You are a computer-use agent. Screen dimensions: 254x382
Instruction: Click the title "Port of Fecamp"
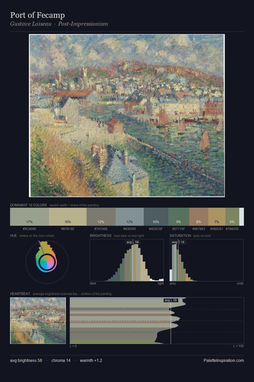tap(37, 15)
